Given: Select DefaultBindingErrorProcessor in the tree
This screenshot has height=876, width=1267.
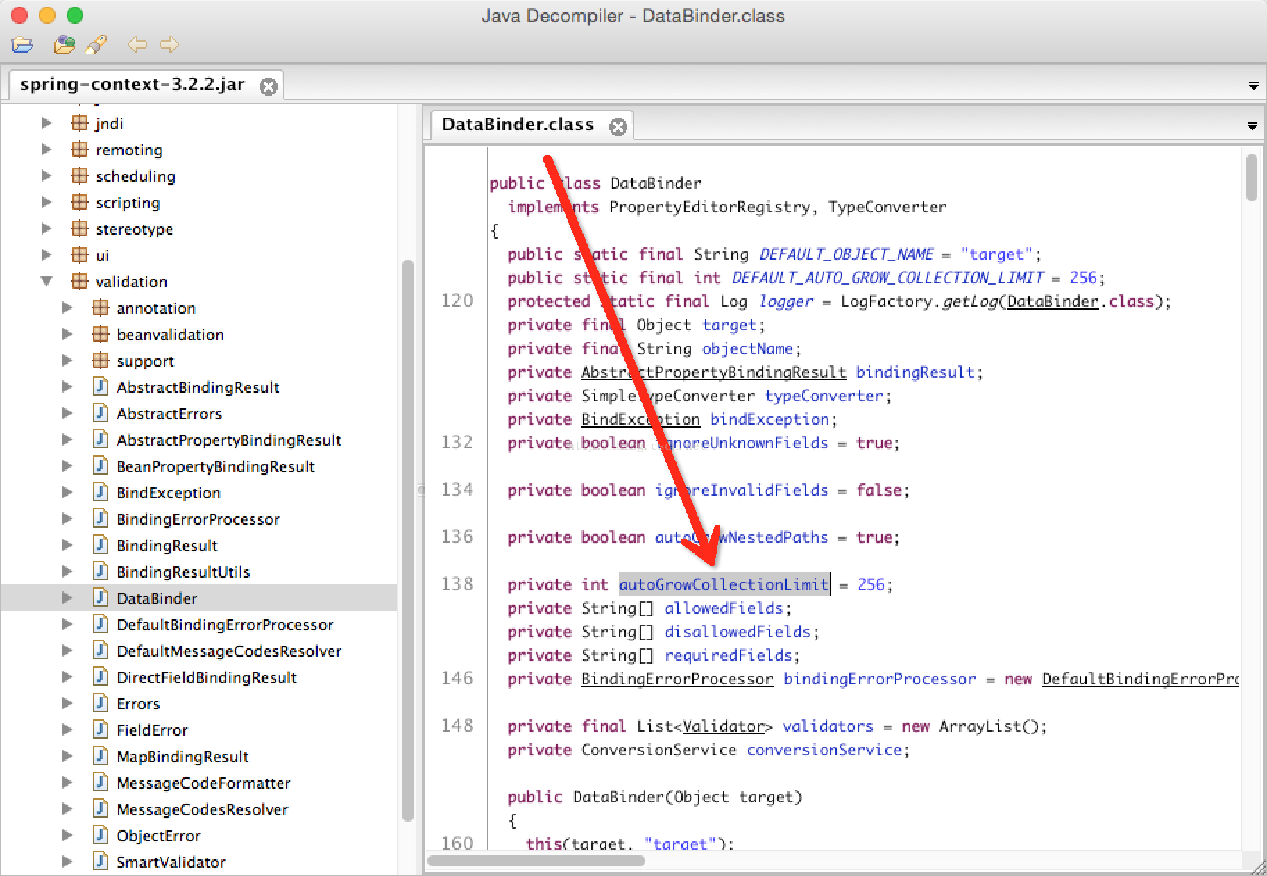Looking at the screenshot, I should [225, 625].
